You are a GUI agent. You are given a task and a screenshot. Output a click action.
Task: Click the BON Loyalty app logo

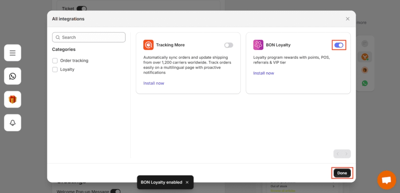tap(258, 45)
